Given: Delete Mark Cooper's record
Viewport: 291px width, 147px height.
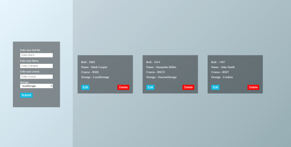Looking at the screenshot, I should [x=123, y=87].
